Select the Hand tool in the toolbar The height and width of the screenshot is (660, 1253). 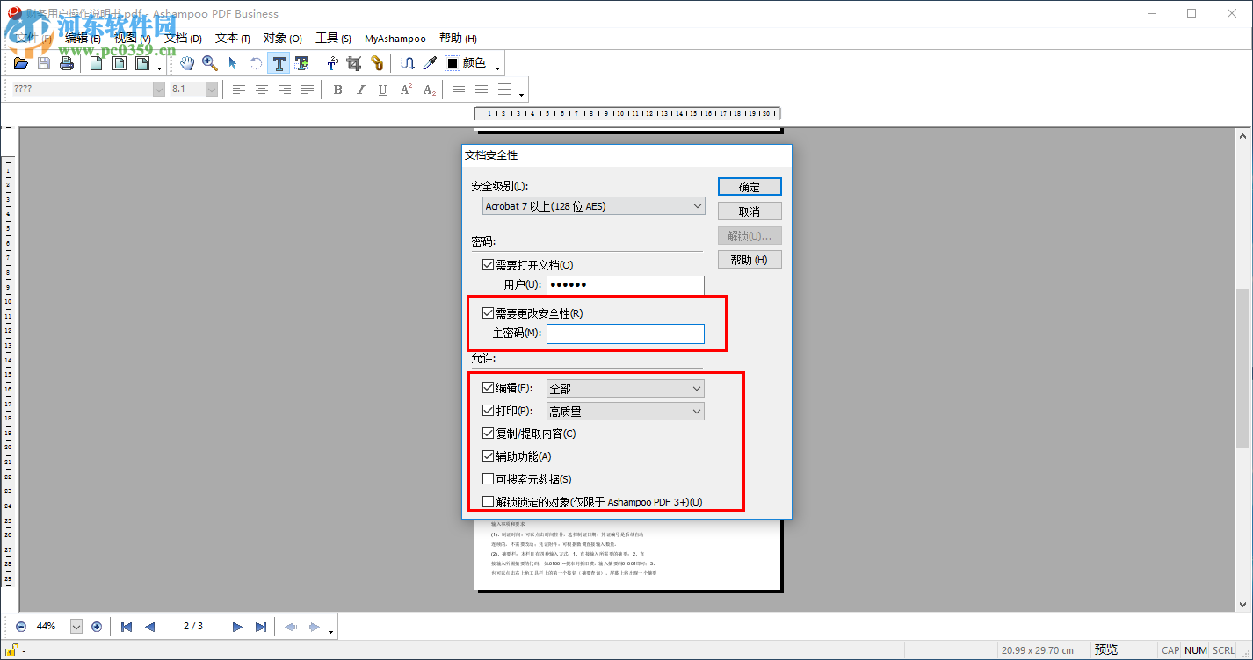187,62
